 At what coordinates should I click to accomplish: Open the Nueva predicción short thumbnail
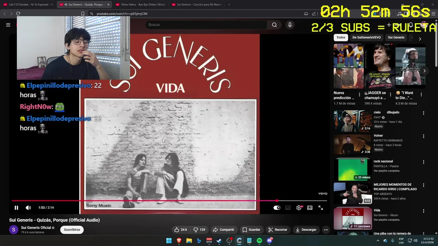click(349, 66)
